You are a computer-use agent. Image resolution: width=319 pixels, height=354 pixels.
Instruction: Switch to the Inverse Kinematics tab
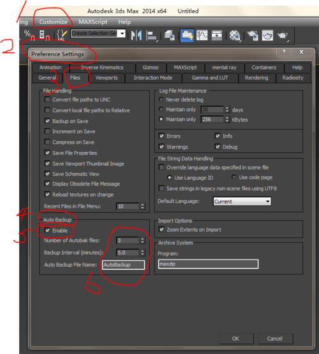pyautogui.click(x=102, y=68)
